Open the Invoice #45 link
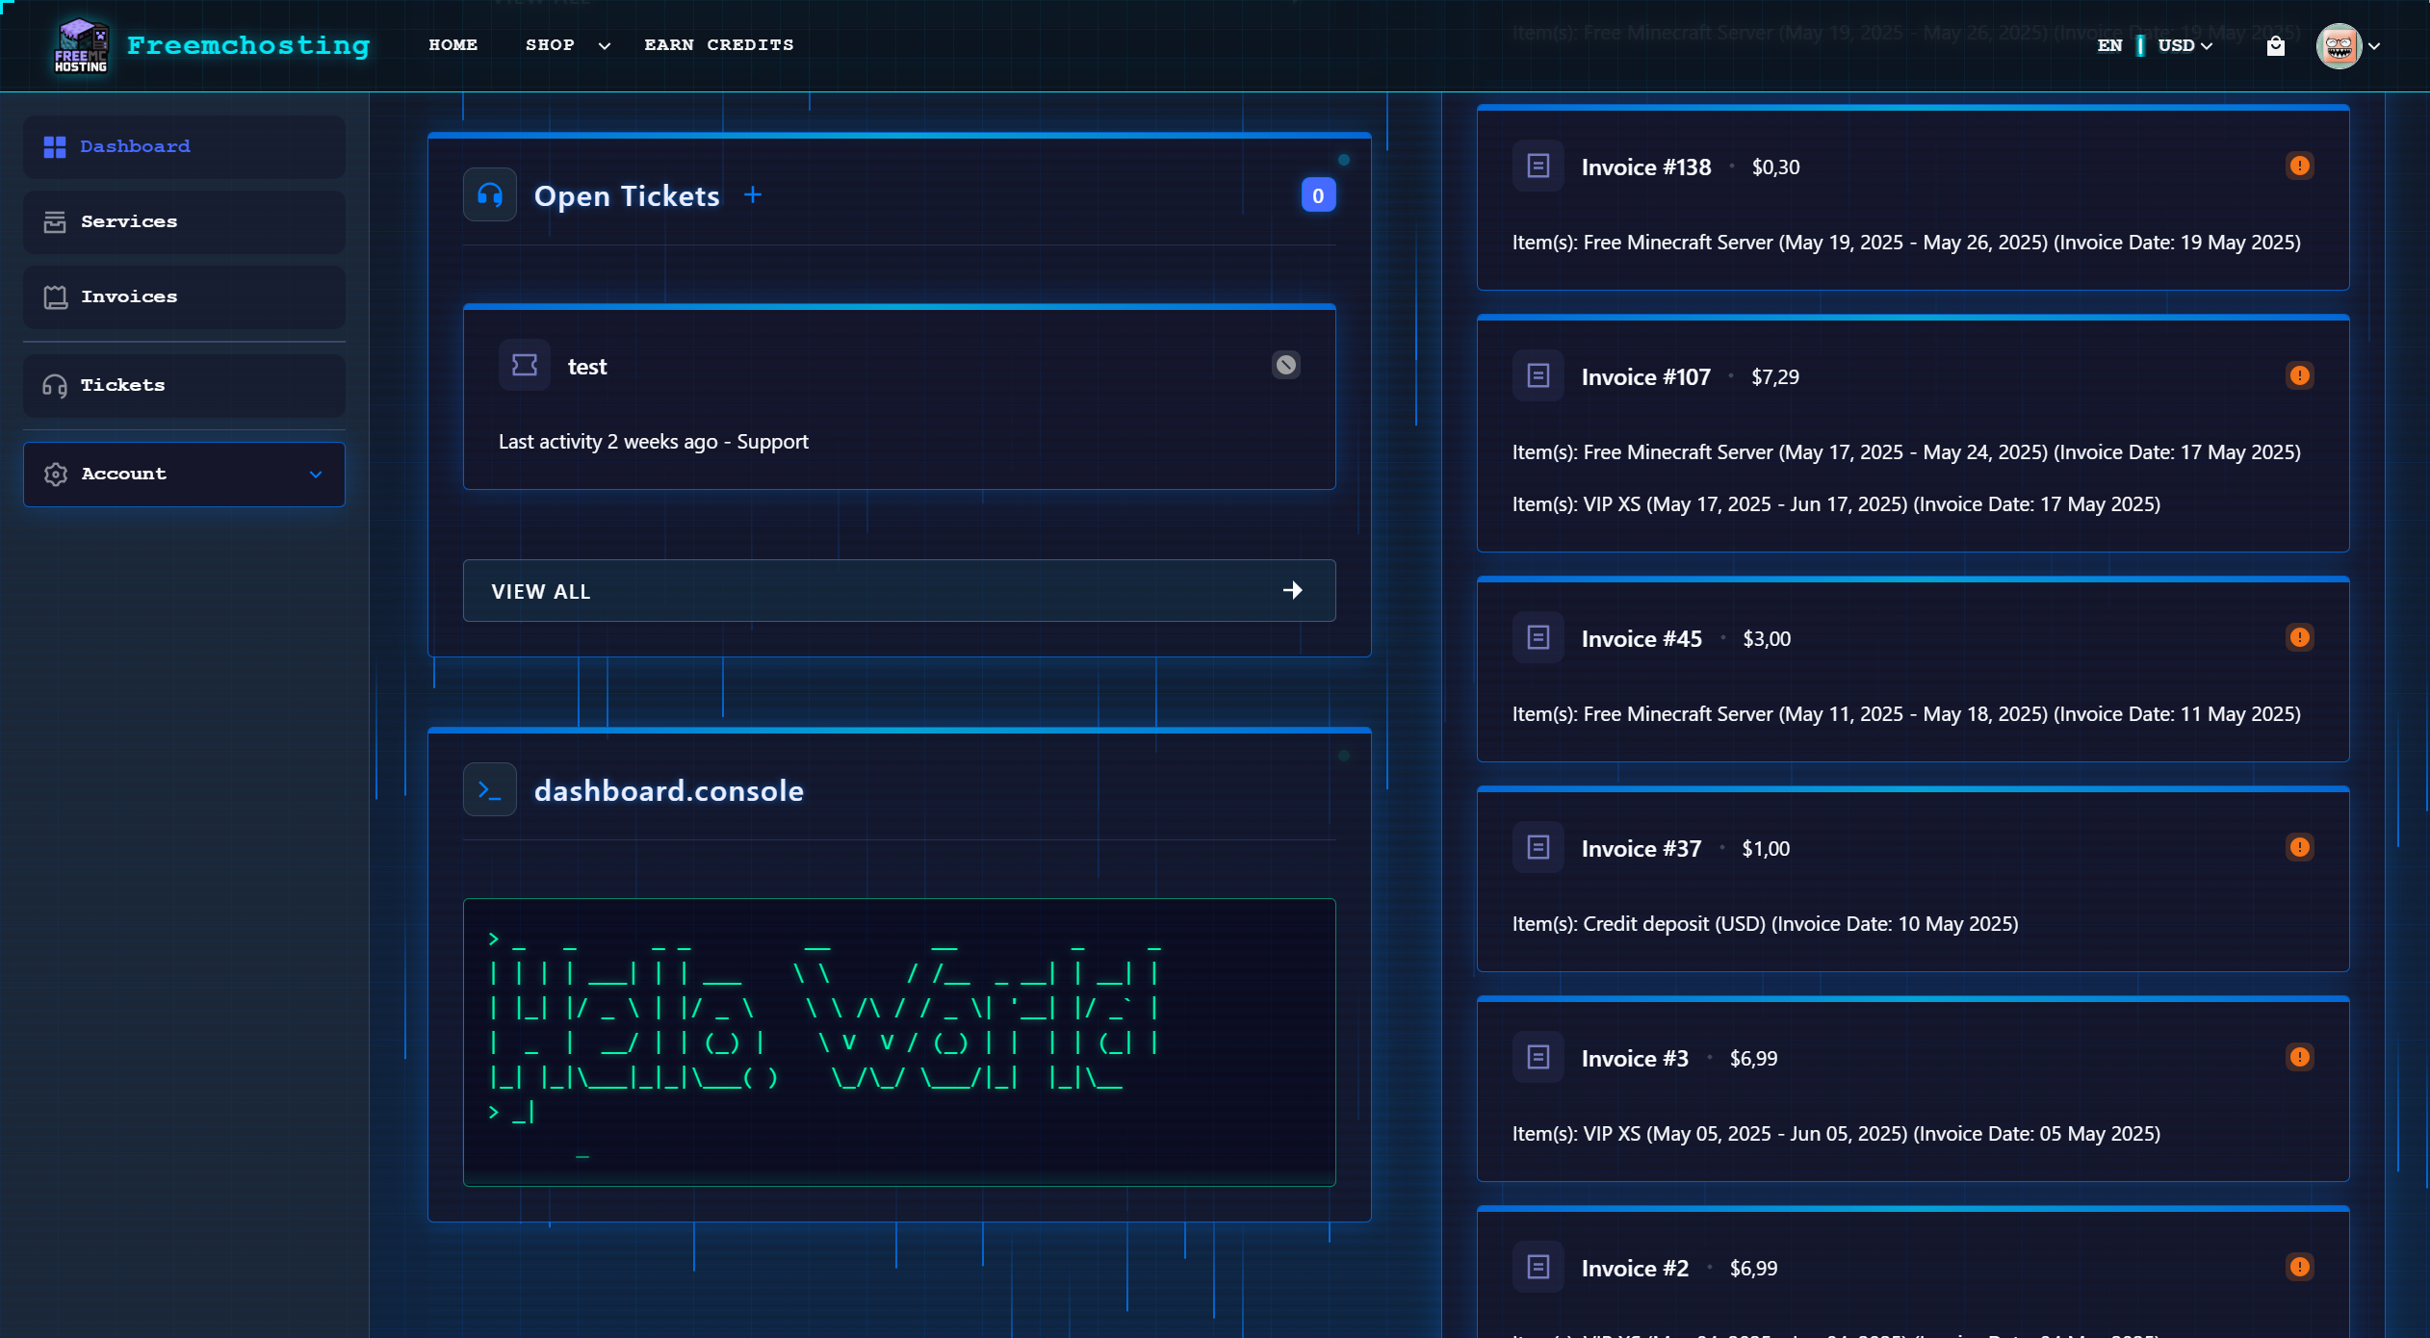This screenshot has height=1338, width=2430. tap(1641, 639)
